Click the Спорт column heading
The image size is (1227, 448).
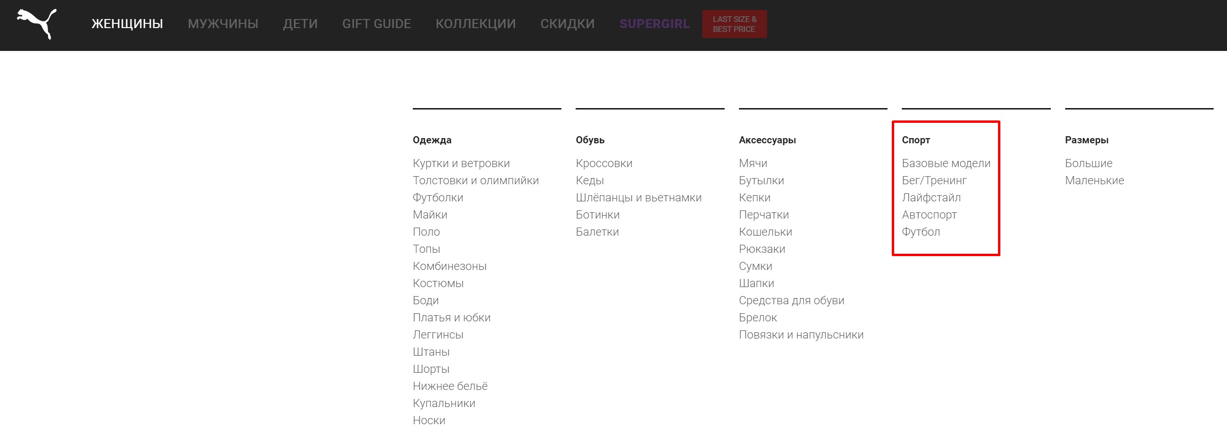[916, 140]
